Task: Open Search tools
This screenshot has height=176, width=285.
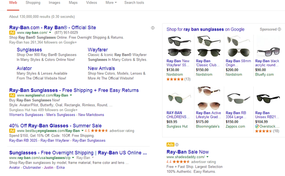Action: coord(134,3)
